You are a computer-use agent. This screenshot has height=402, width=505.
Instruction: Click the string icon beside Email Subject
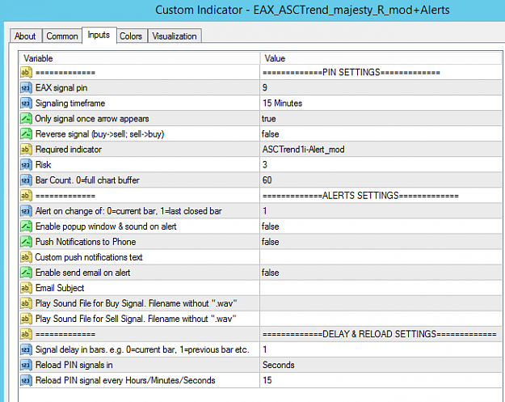pos(26,288)
